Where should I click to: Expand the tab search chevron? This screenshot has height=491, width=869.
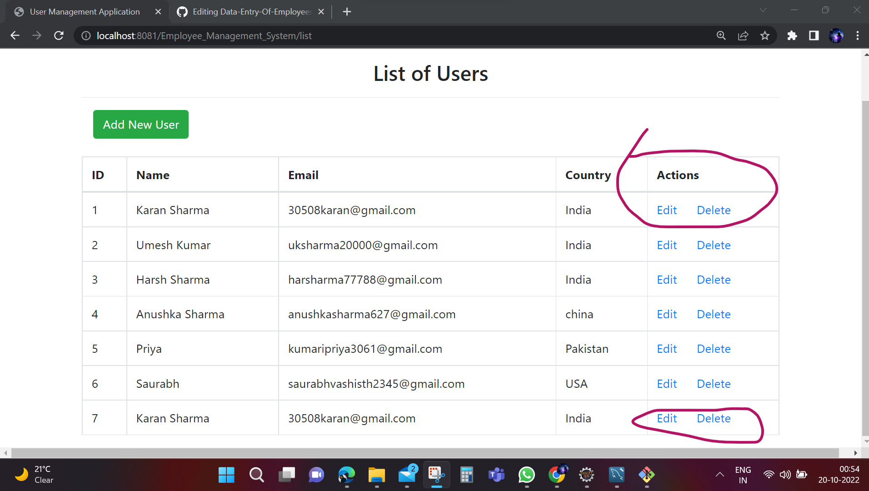pyautogui.click(x=763, y=10)
